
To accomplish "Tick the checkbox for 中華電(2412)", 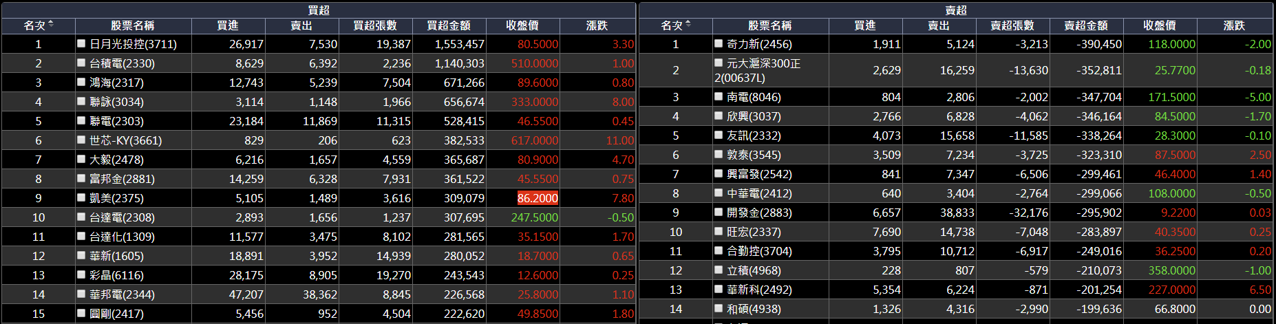I will [719, 193].
